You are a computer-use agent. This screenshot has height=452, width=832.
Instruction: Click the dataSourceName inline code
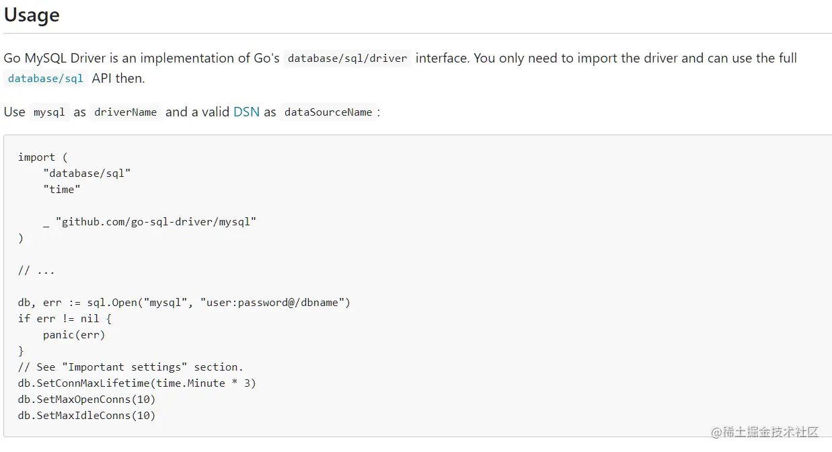click(328, 112)
